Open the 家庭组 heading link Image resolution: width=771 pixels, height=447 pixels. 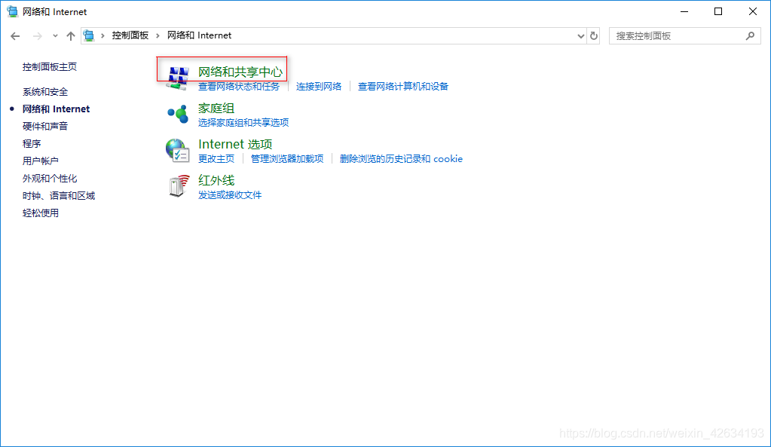point(216,109)
